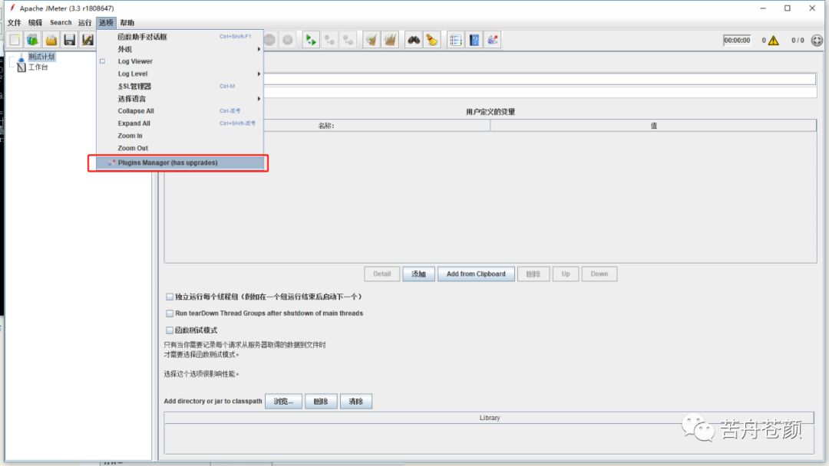829x466 pixels.
Task: Click the Reset Search brush icon
Action: 432,40
